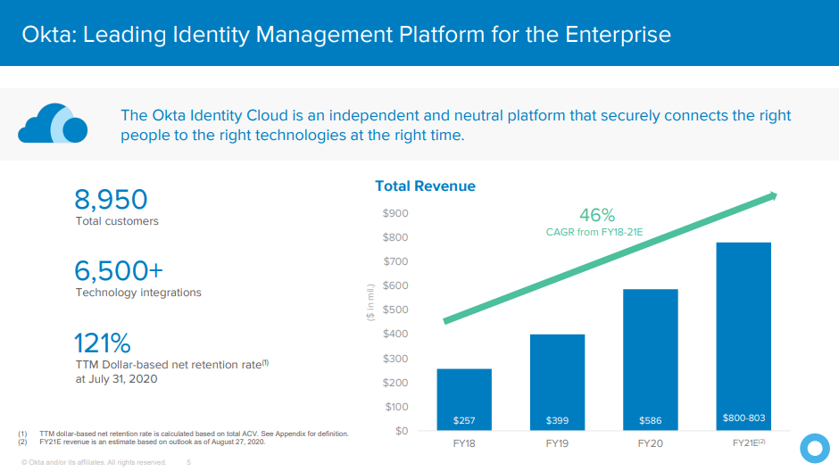This screenshot has width=839, height=471.
Task: Click the green CAGR trend arrow
Action: [610, 258]
